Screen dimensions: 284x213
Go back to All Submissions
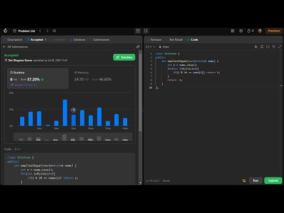pyautogui.click(x=15, y=47)
